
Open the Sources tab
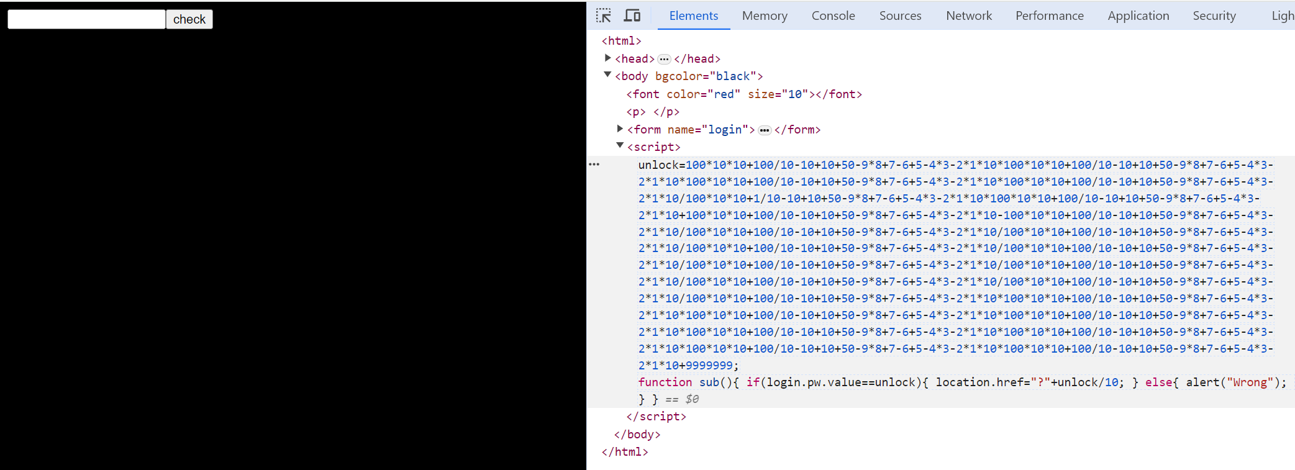tap(900, 16)
